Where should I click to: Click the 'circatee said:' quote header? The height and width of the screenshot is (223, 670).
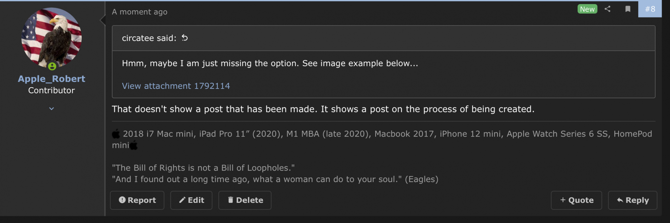click(149, 38)
